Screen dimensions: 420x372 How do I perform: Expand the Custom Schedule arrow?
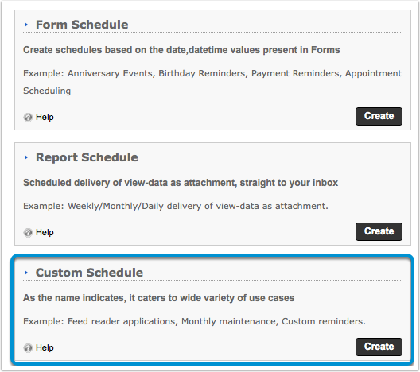click(x=26, y=273)
